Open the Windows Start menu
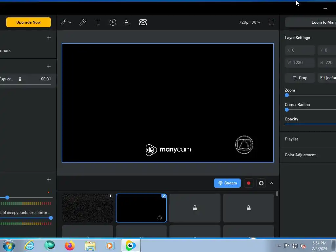Viewport: 336px width, 252px height. point(9,245)
